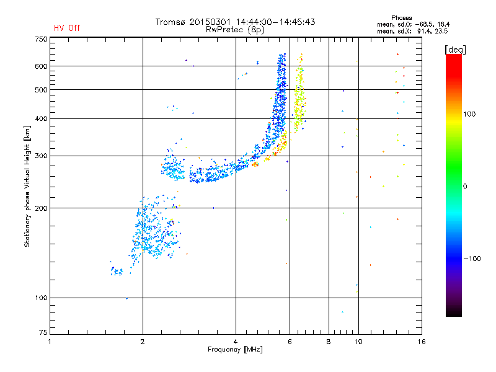
Task: Click the "RwPretec (8p)" subtitle
Action: pyautogui.click(x=235, y=30)
